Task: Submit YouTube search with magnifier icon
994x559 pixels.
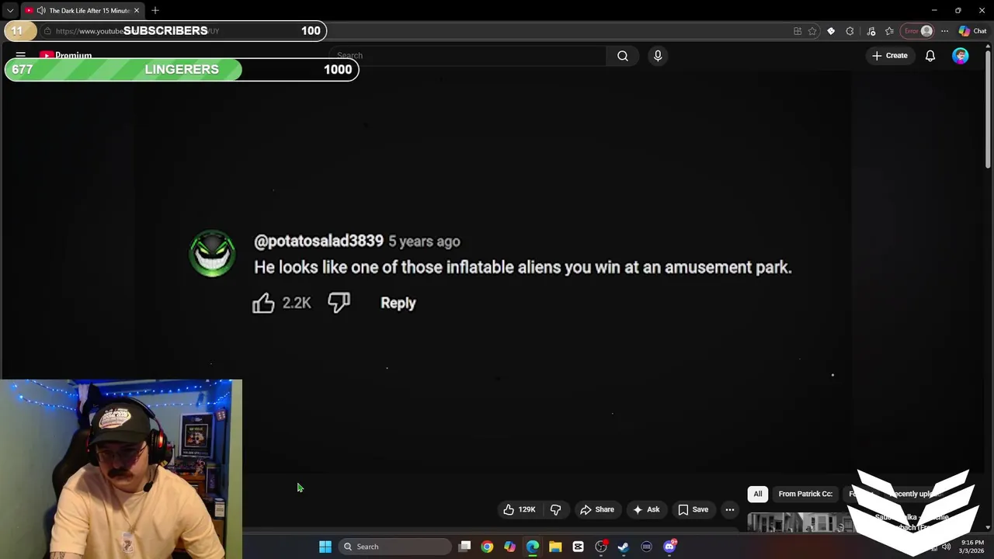Action: click(623, 56)
